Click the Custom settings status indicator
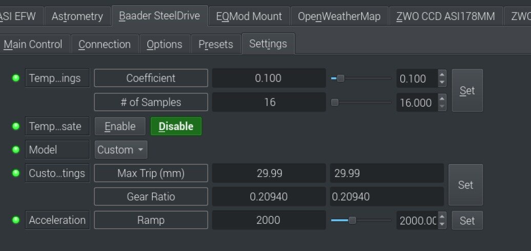531x251 pixels. [16, 173]
